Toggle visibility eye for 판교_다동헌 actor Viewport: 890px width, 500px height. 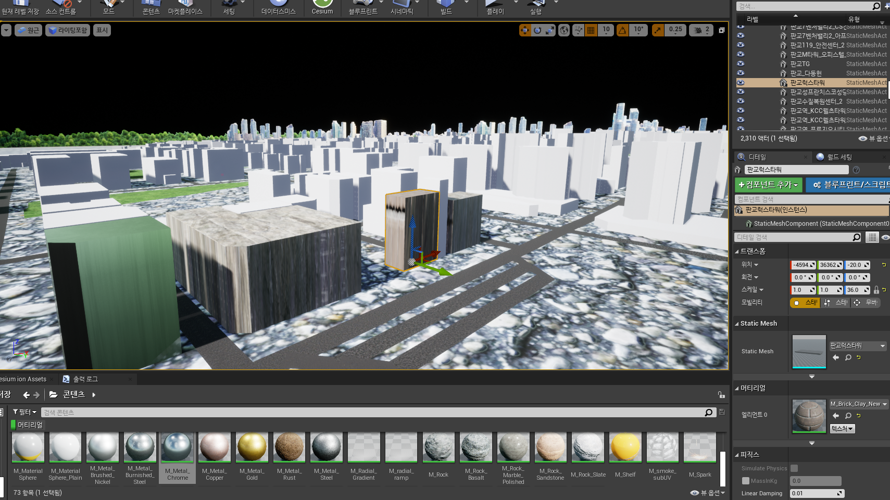click(741, 73)
